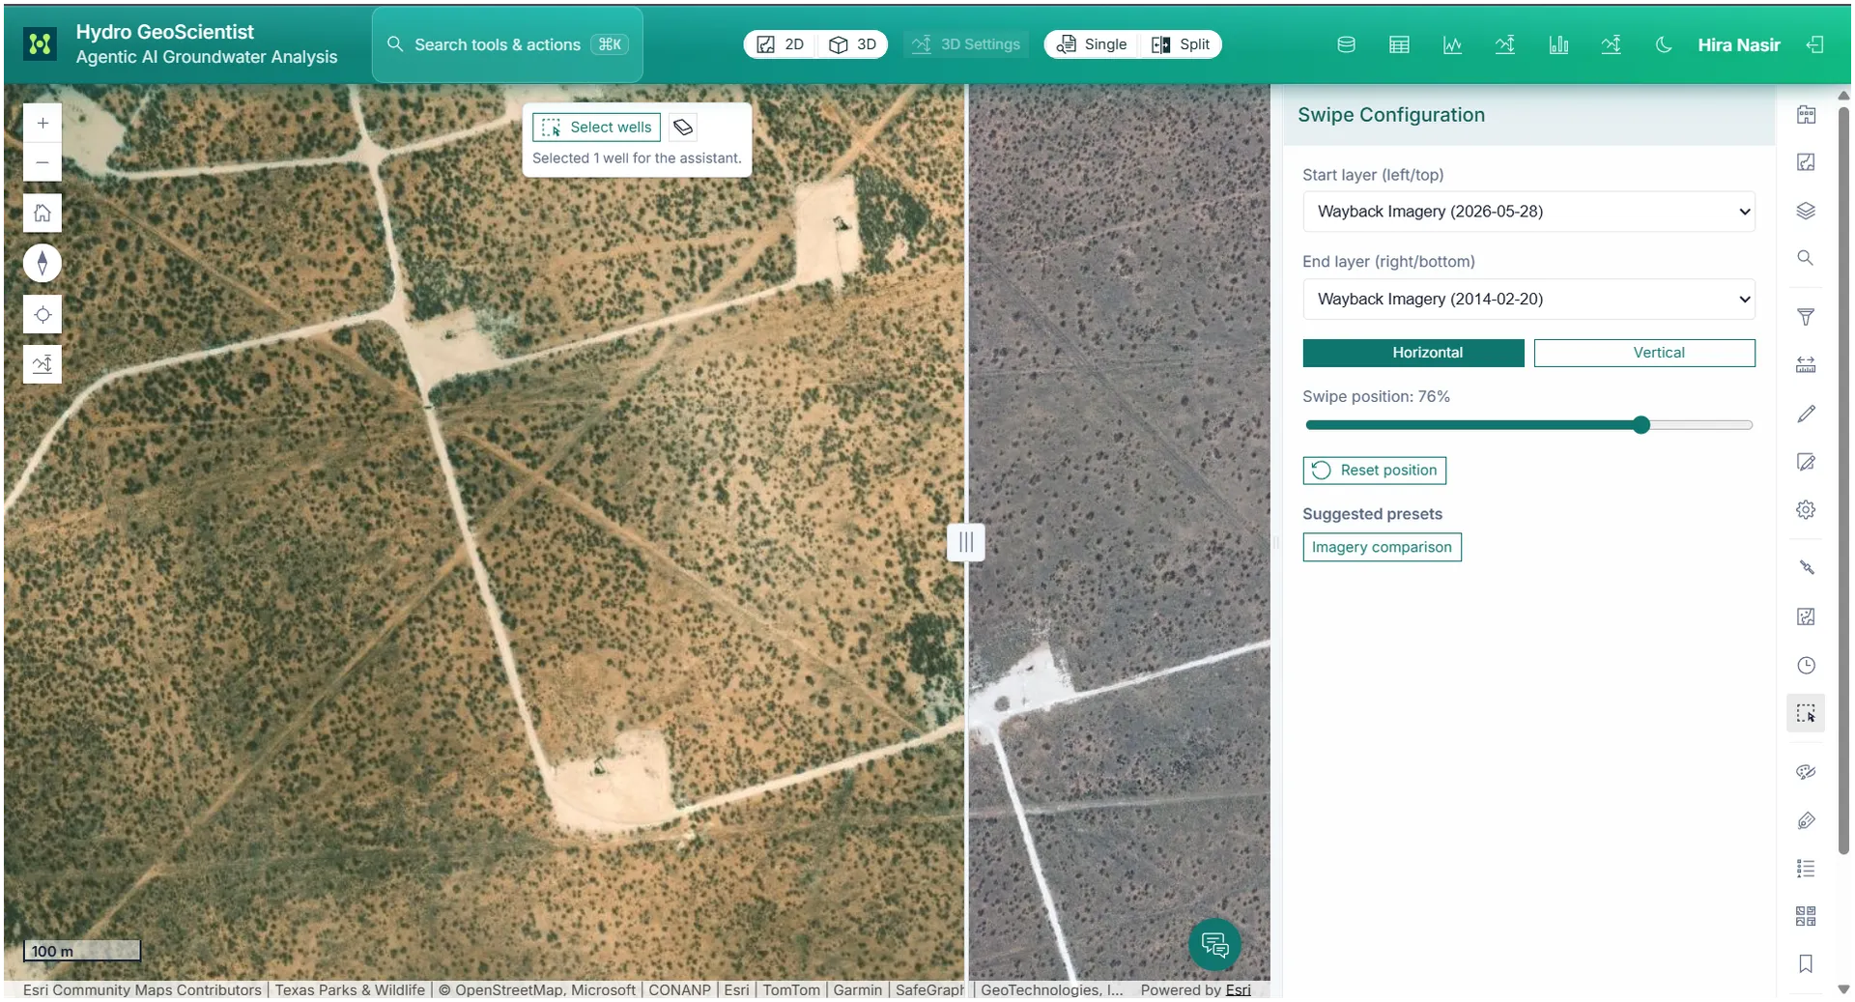Click the Hydro GeoScientist logo
This screenshot has height=1002, width=1855.
[x=40, y=44]
